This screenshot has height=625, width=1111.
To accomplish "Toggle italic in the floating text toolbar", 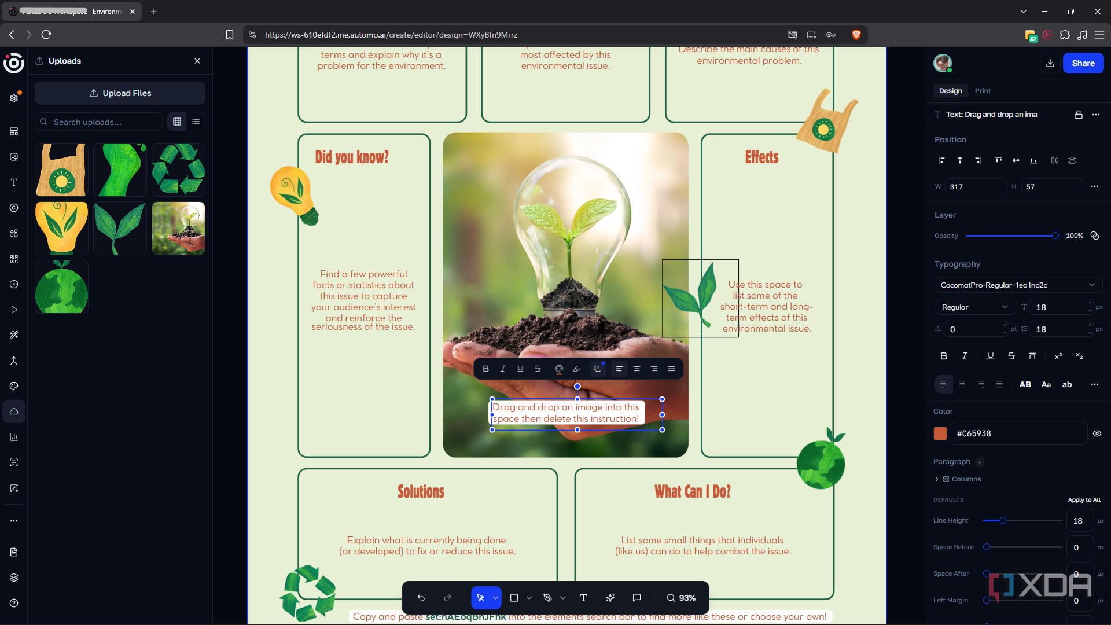I will 503,369.
